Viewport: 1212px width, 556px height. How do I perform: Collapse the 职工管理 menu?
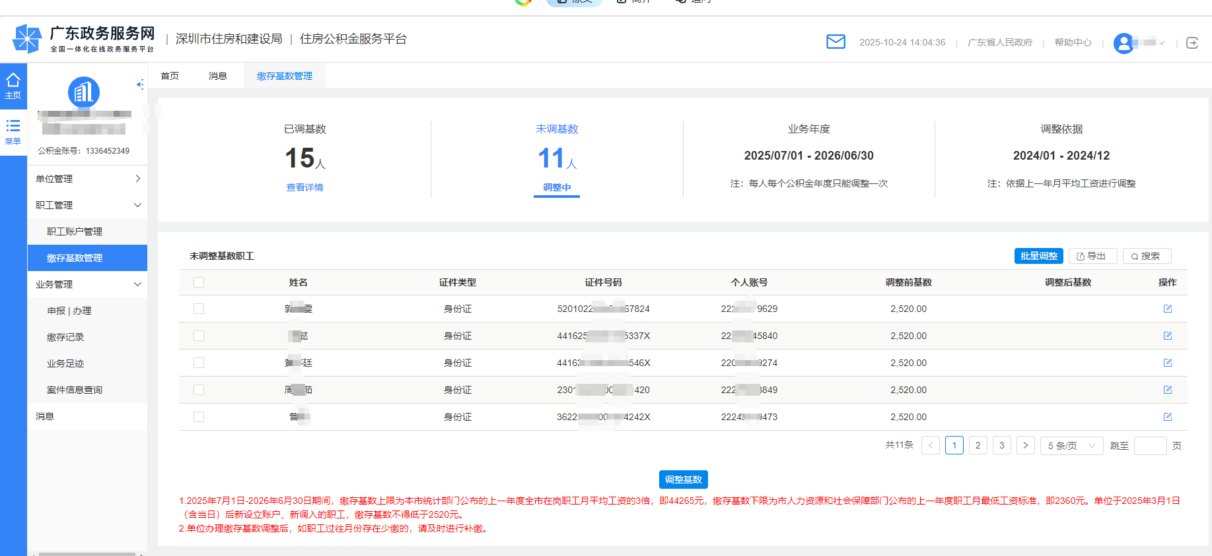pyautogui.click(x=87, y=205)
